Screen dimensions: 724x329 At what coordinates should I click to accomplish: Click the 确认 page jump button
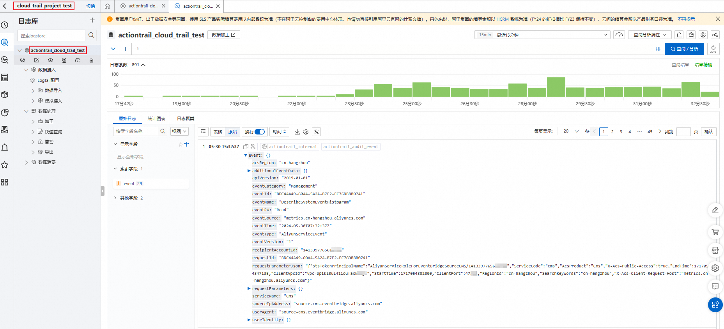pyautogui.click(x=709, y=132)
